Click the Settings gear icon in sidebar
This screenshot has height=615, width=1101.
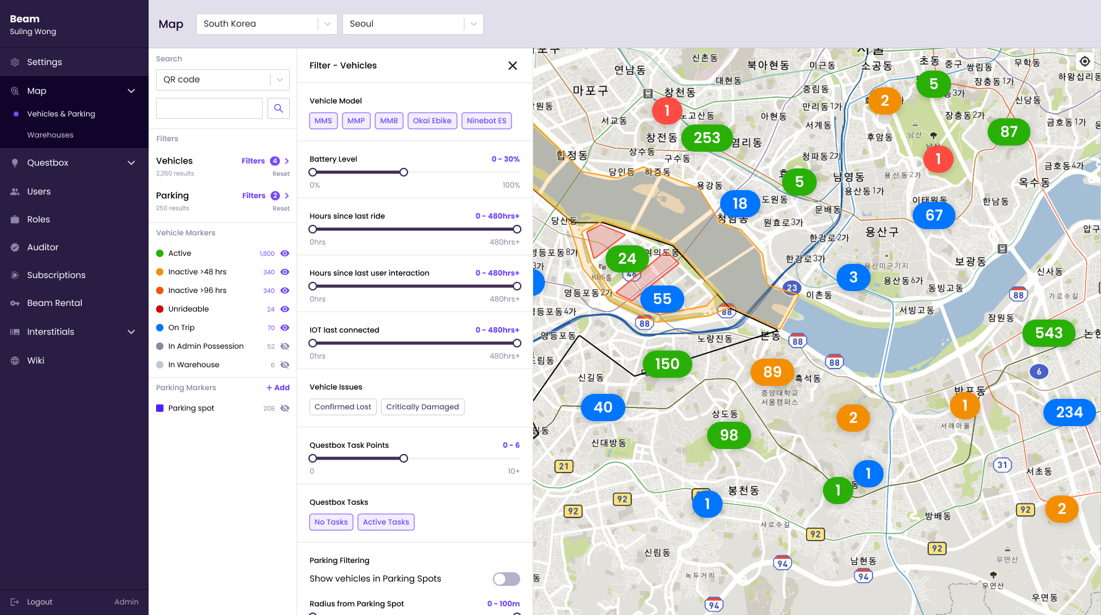[15, 63]
